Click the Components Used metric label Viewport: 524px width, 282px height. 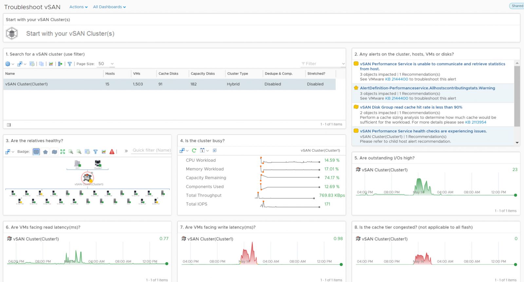click(205, 187)
